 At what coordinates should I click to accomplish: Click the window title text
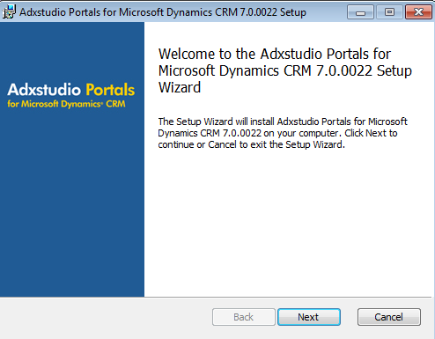163,12
